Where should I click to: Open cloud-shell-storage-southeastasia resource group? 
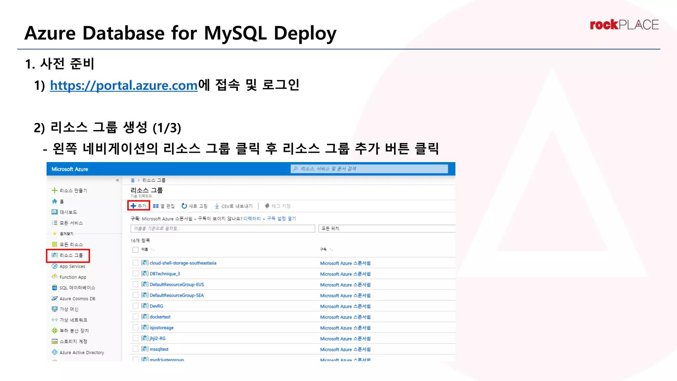[x=183, y=263]
